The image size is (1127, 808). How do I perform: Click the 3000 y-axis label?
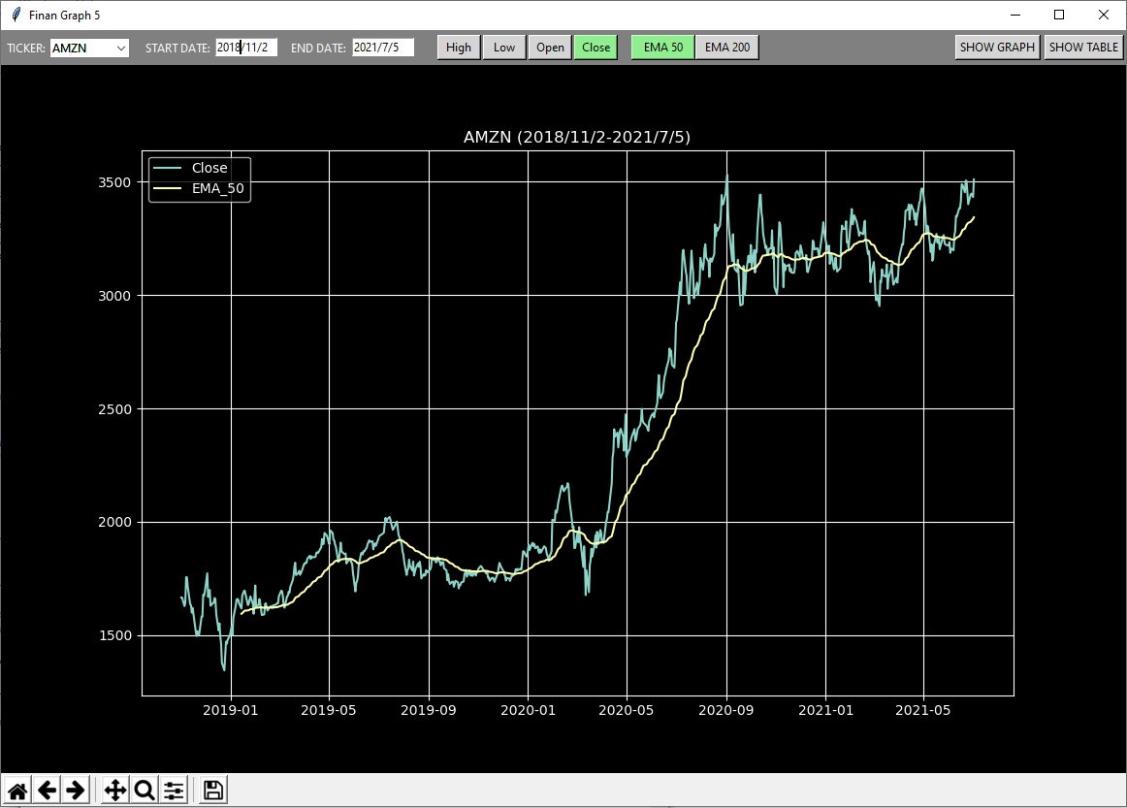pyautogui.click(x=114, y=296)
